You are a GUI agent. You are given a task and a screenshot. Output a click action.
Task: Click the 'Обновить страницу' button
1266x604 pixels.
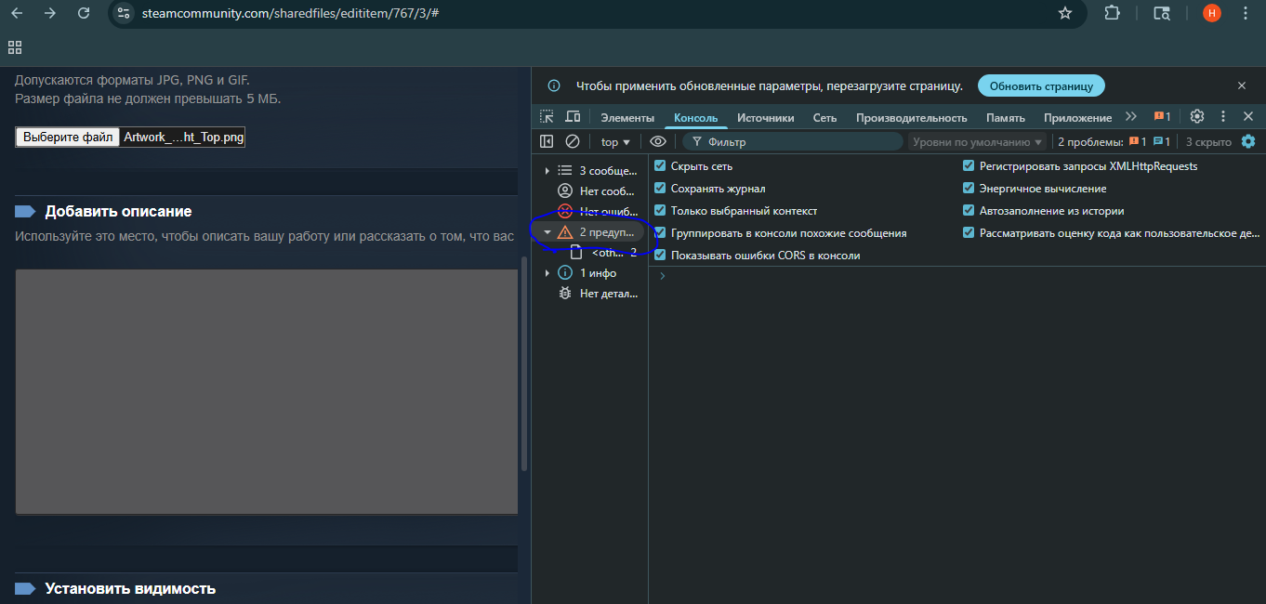(1041, 85)
